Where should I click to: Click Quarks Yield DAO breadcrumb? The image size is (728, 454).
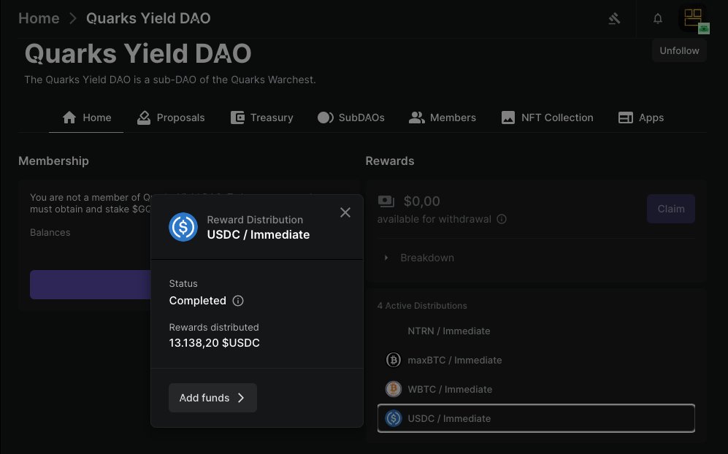[148, 18]
